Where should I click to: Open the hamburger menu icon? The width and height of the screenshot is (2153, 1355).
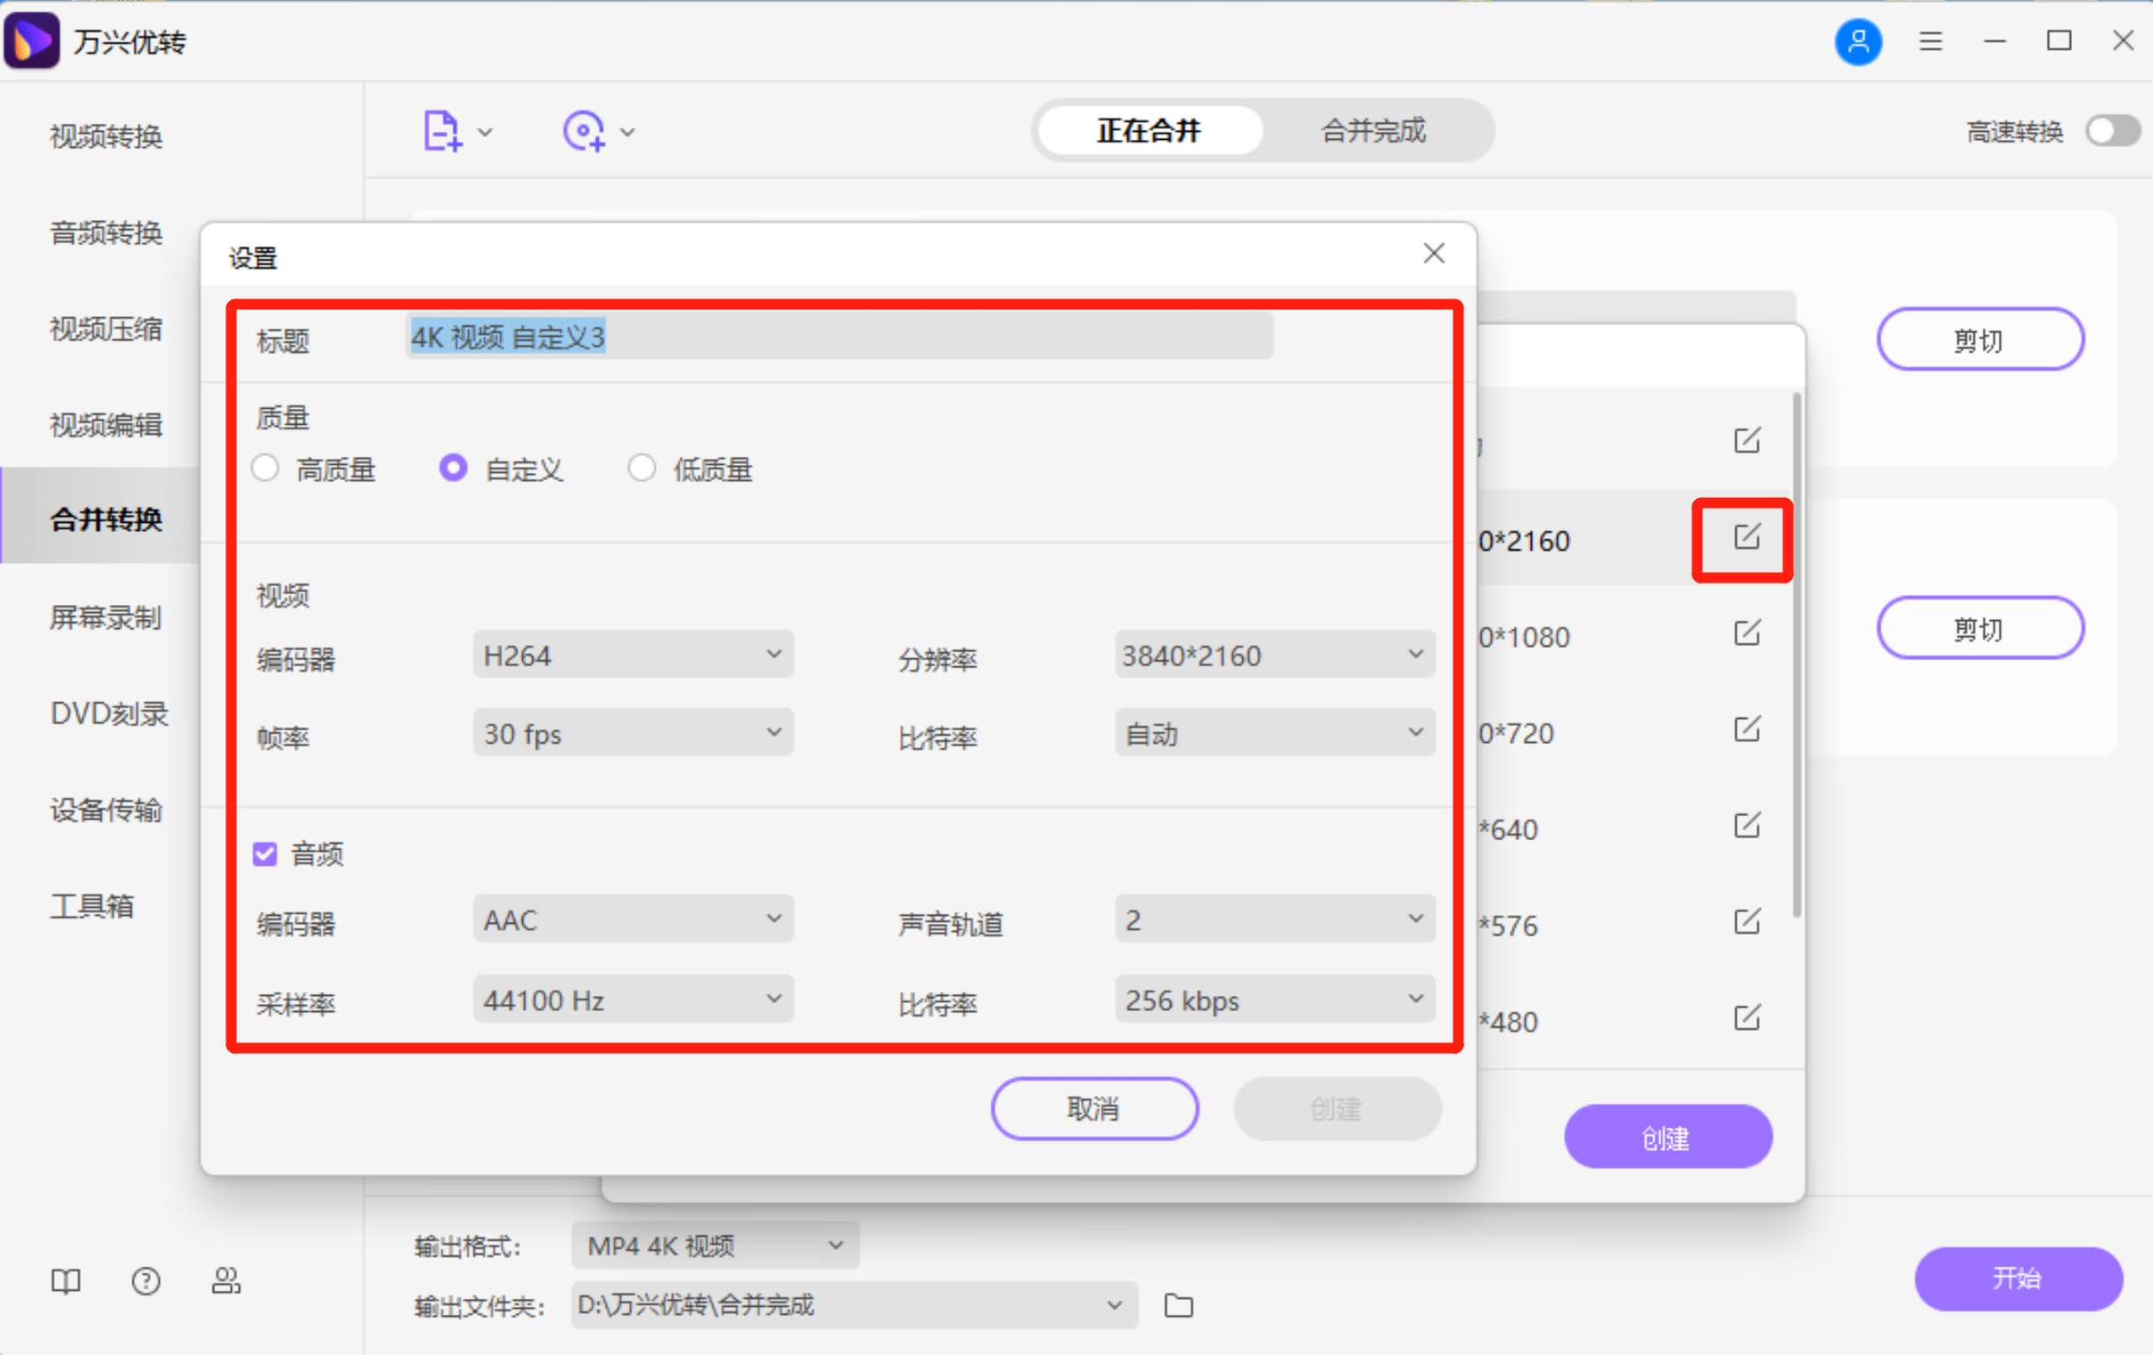point(1930,41)
